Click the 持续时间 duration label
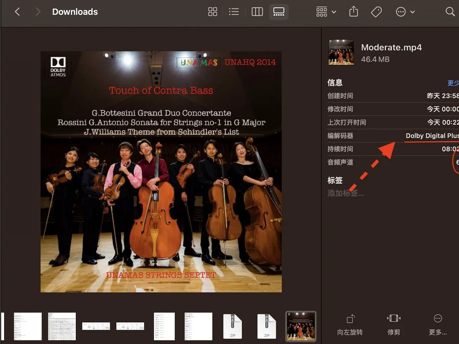Screen dimensions: 459x344 [340, 149]
